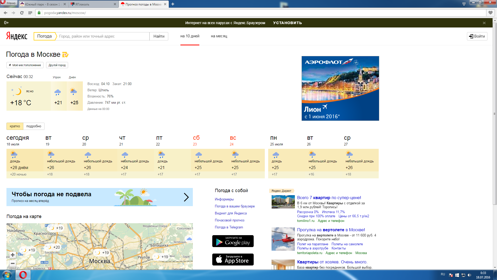Open the volume control in system tray
Screen dimensions: 497x280
point(469,275)
